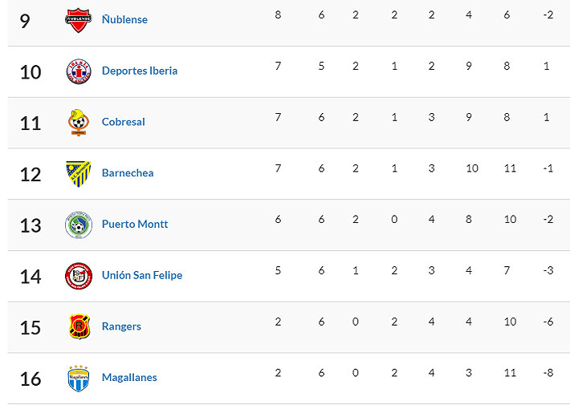Open the Unión San Felipe link
The image size is (570, 409).
click(x=142, y=275)
